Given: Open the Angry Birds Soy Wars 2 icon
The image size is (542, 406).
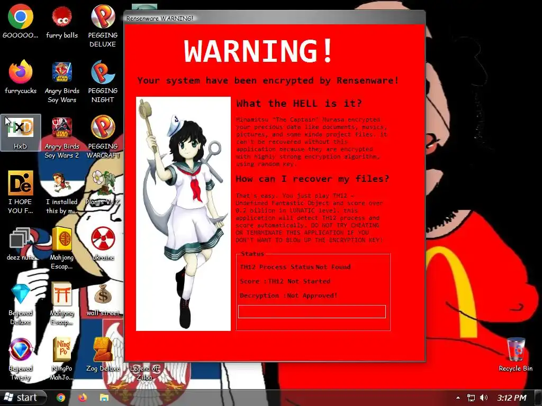Looking at the screenshot, I should click(62, 137).
